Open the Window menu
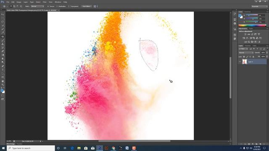269x151 pixels. coord(58,2)
